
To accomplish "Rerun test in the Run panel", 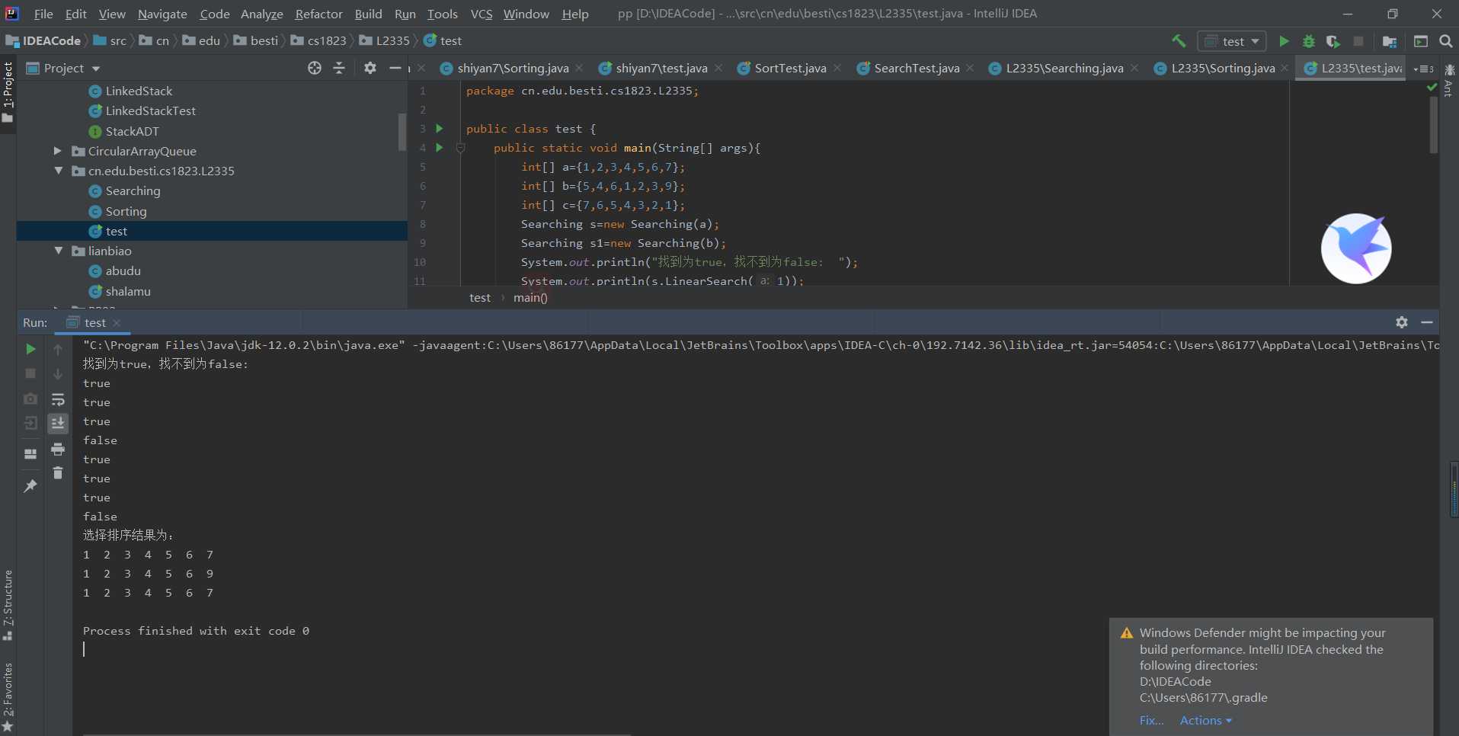I will 30,349.
